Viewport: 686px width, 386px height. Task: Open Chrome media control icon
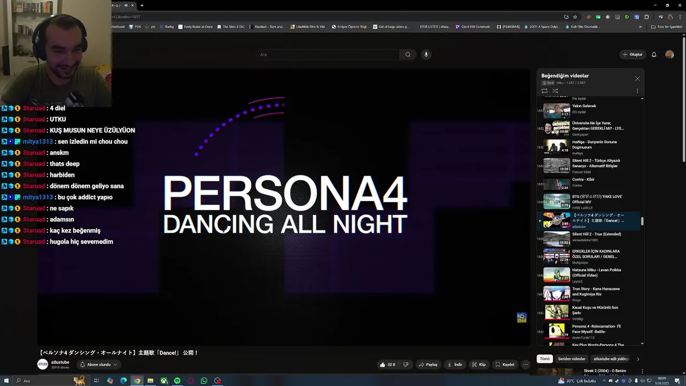(x=660, y=17)
